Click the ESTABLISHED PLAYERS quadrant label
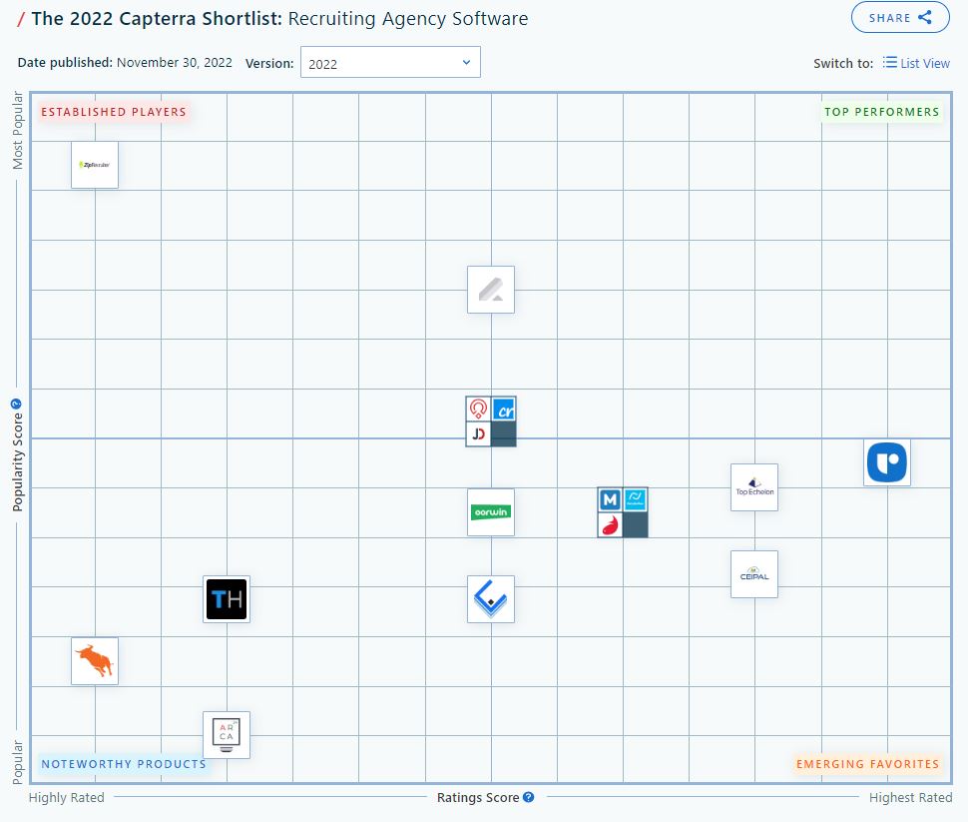This screenshot has height=822, width=968. 114,112
